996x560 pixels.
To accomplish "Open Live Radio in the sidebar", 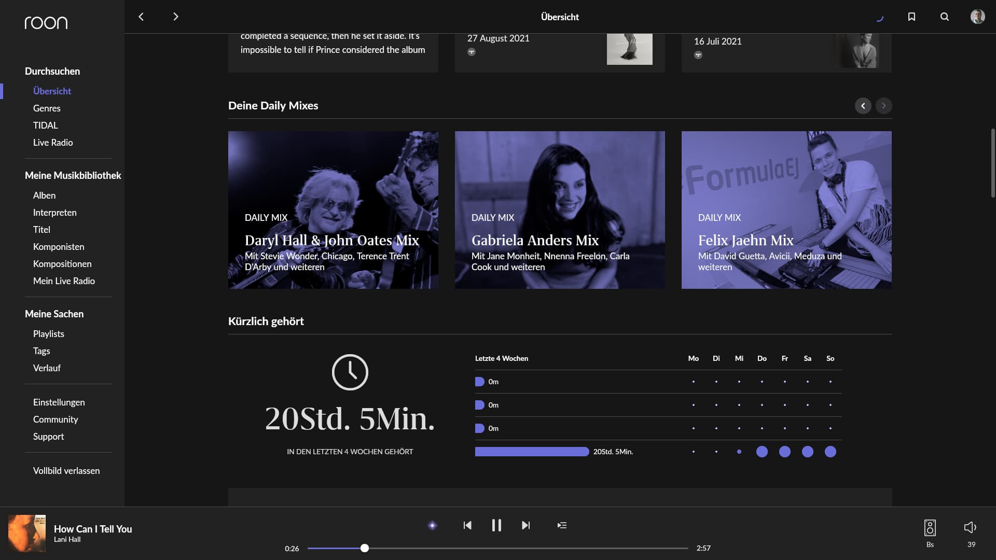I will tap(53, 143).
